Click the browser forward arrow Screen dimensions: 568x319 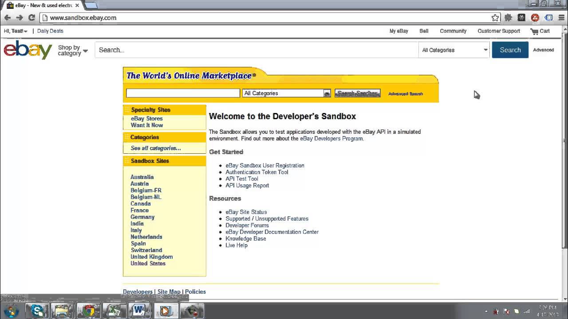pos(20,18)
